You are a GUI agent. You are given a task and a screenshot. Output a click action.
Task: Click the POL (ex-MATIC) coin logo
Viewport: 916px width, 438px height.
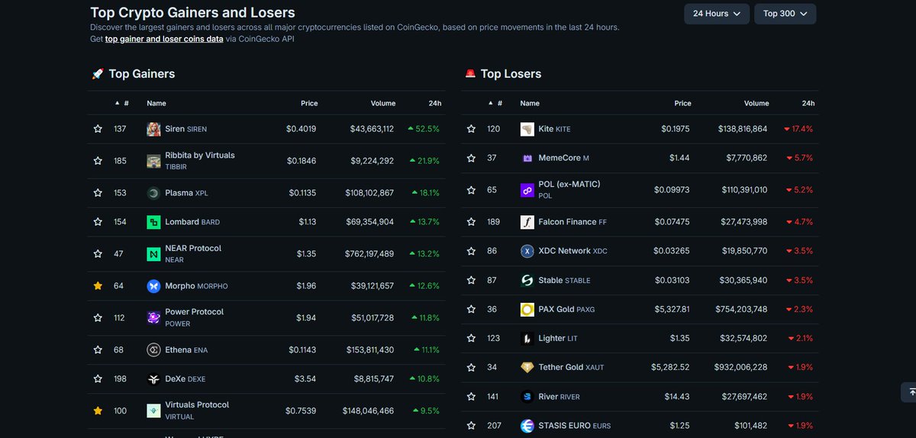(x=527, y=190)
